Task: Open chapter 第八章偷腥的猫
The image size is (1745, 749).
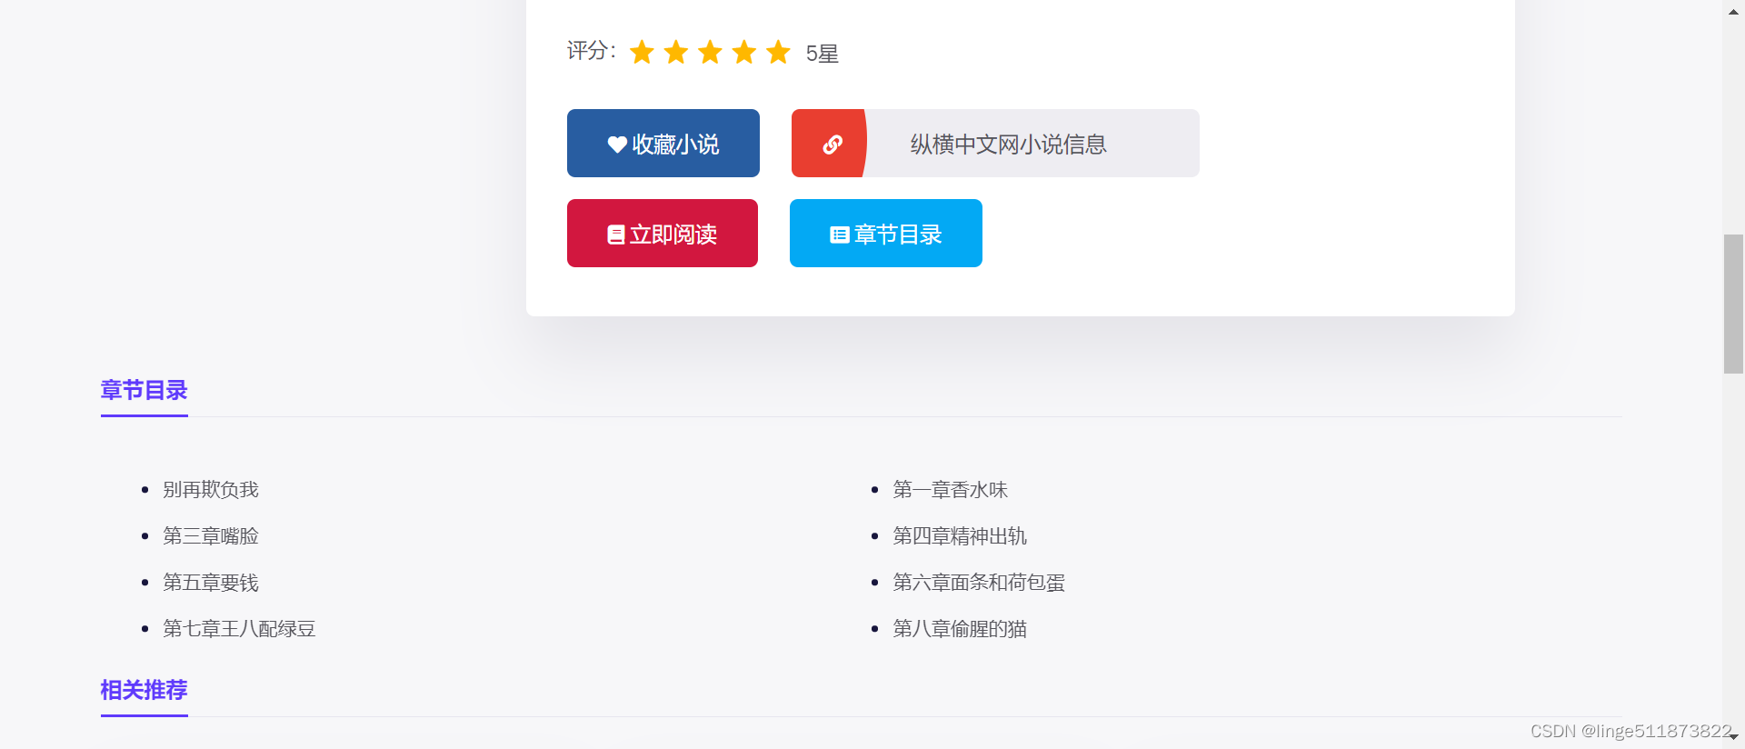Action: click(x=960, y=628)
